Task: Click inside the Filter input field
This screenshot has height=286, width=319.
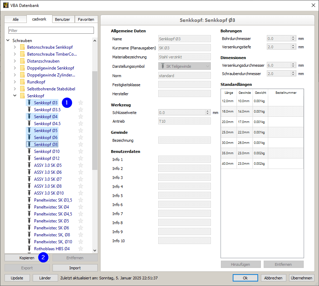Action: 51,30
